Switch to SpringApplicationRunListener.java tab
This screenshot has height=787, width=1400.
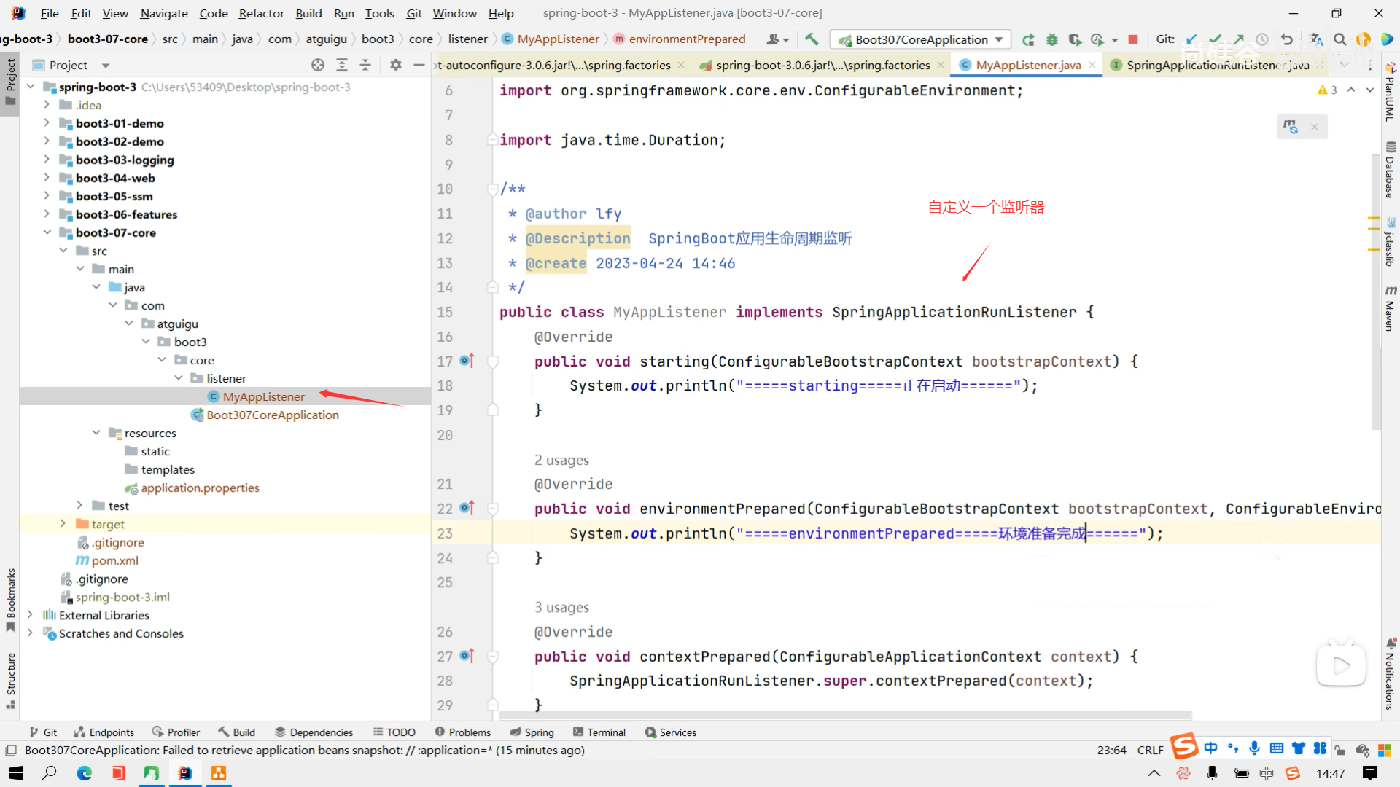[1210, 65]
